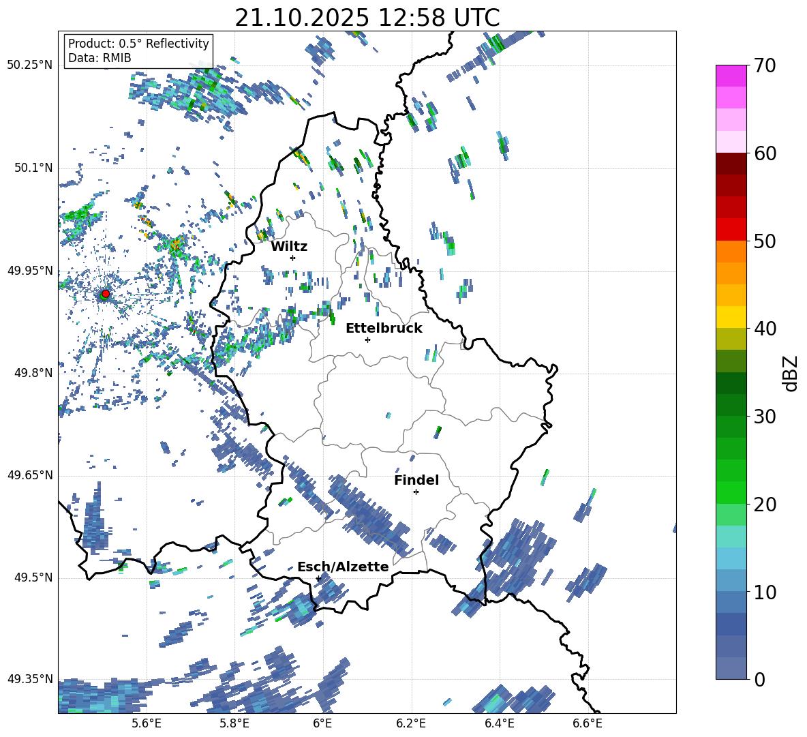The width and height of the screenshot is (807, 737).
Task: Click the 49.65°N latitude label
Action: pos(30,475)
